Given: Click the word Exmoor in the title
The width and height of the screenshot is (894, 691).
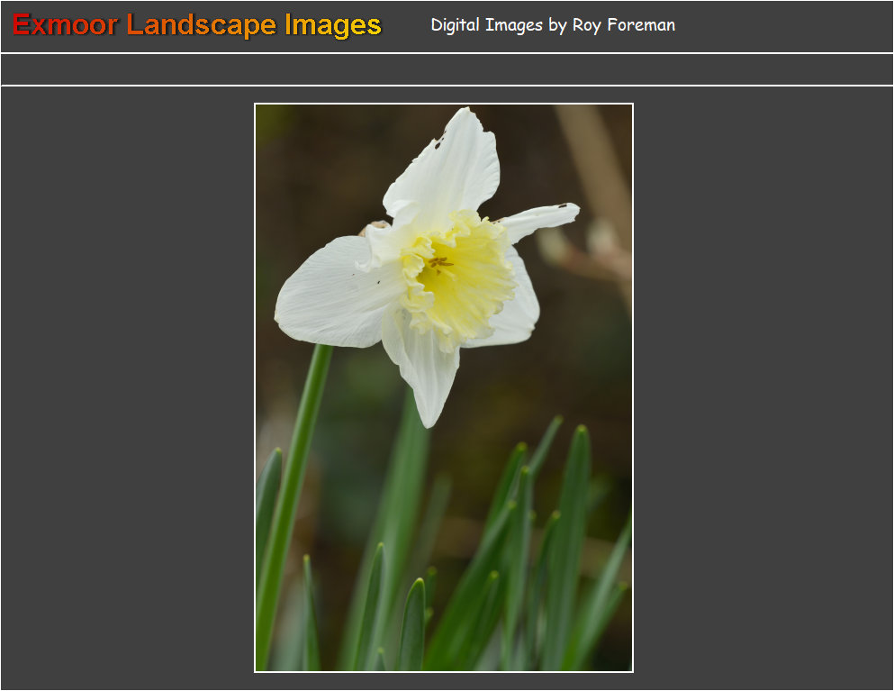Looking at the screenshot, I should coord(65,25).
